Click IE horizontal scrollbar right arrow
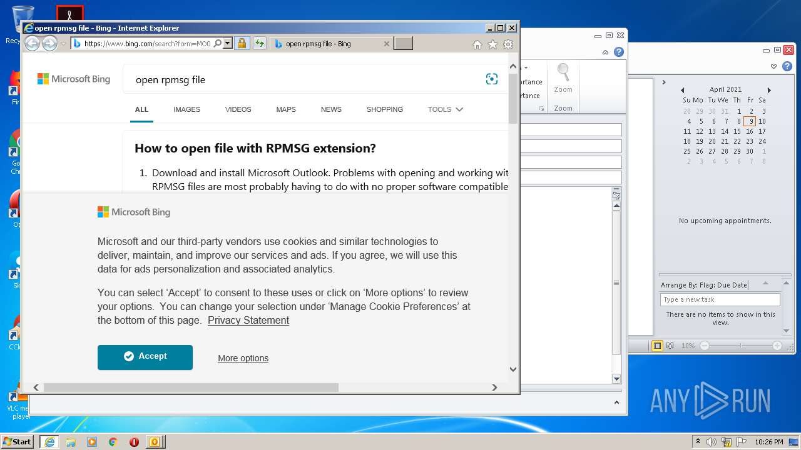 494,387
